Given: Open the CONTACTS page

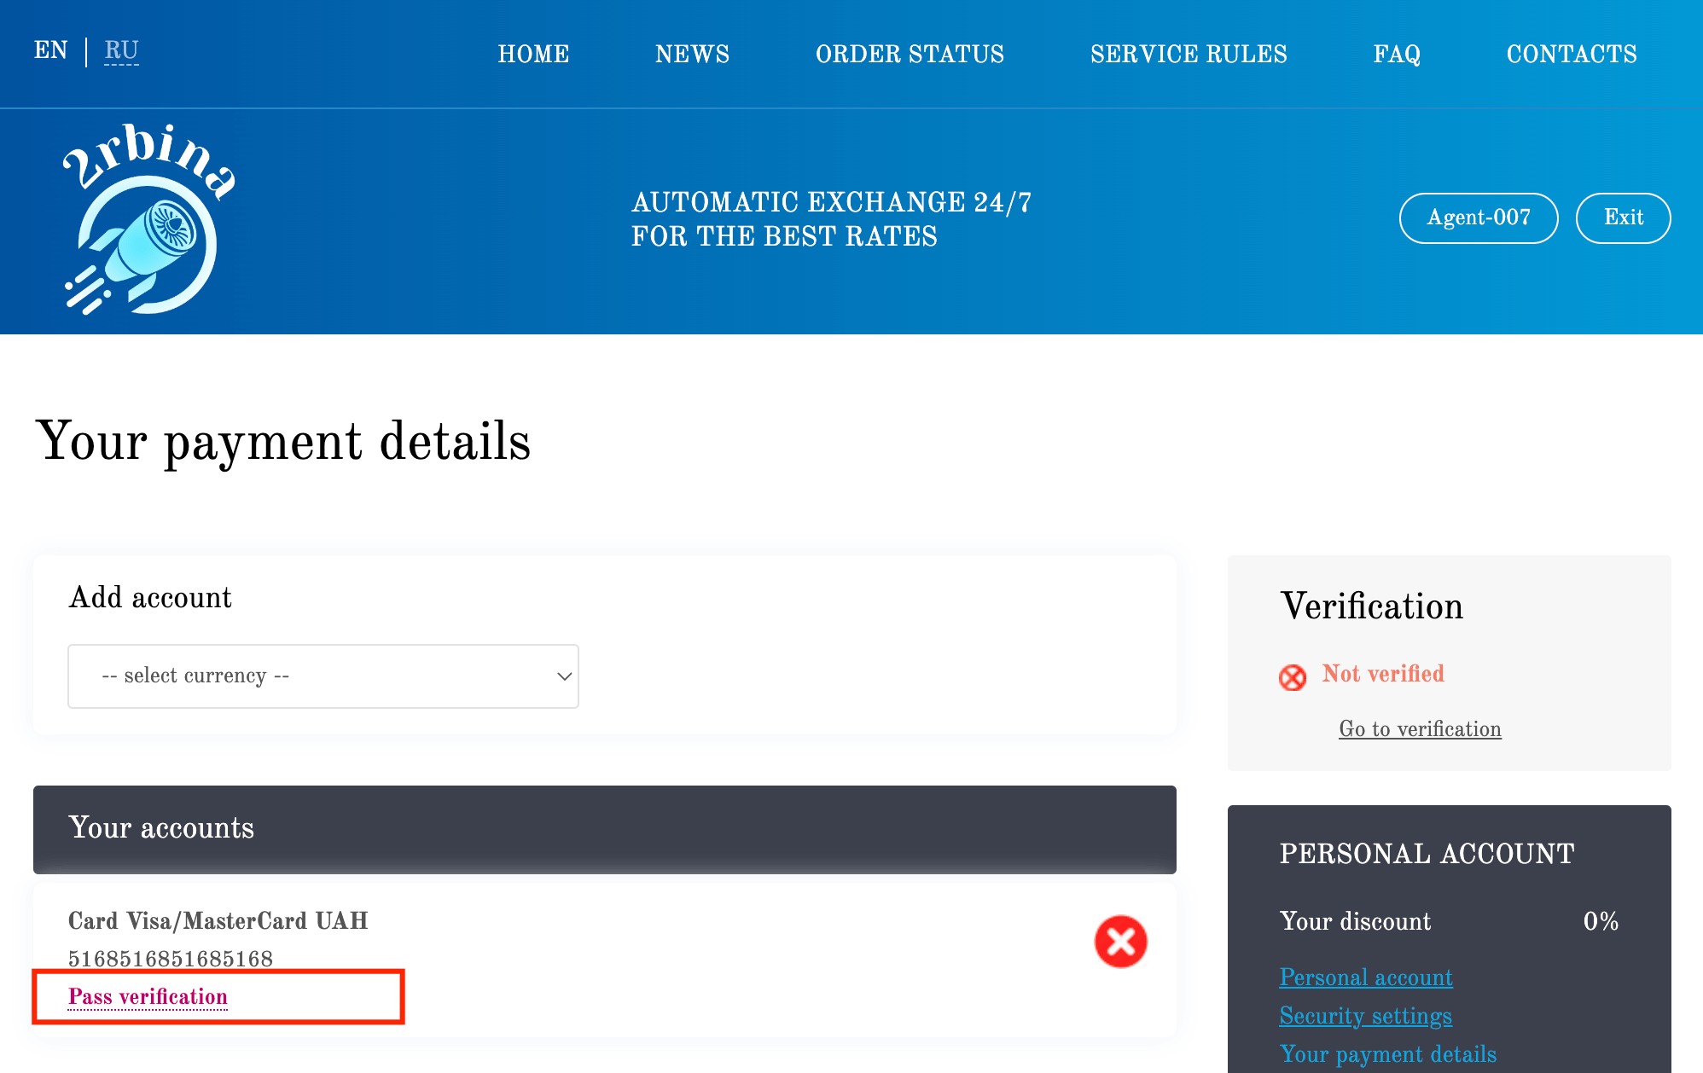Looking at the screenshot, I should (1572, 54).
